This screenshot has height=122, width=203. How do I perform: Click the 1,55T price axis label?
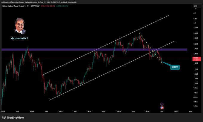pyautogui.click(x=196, y=69)
